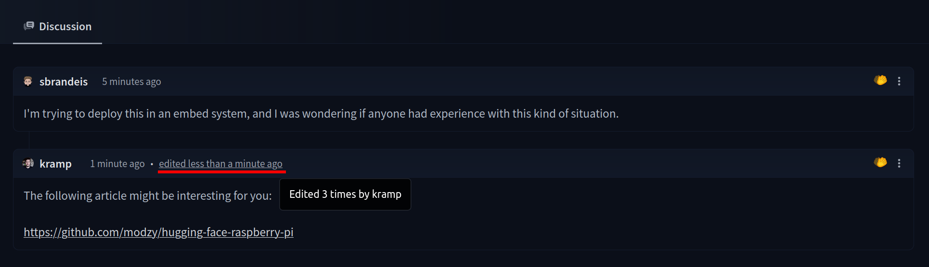Click 'edited less than a minute ago'
The height and width of the screenshot is (267, 929).
pyautogui.click(x=220, y=164)
